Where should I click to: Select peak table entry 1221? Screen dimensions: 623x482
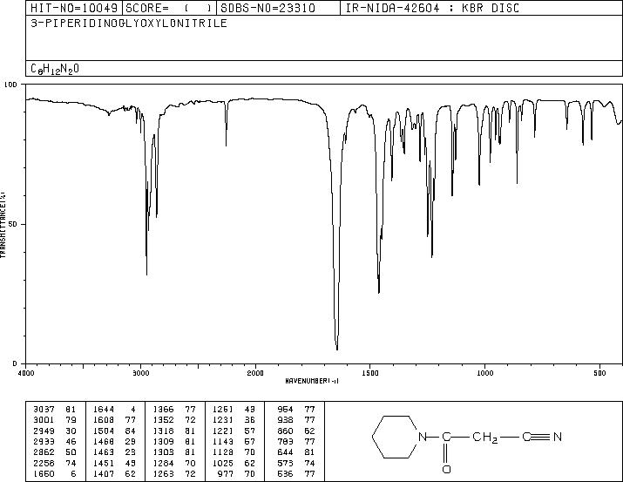point(234,431)
